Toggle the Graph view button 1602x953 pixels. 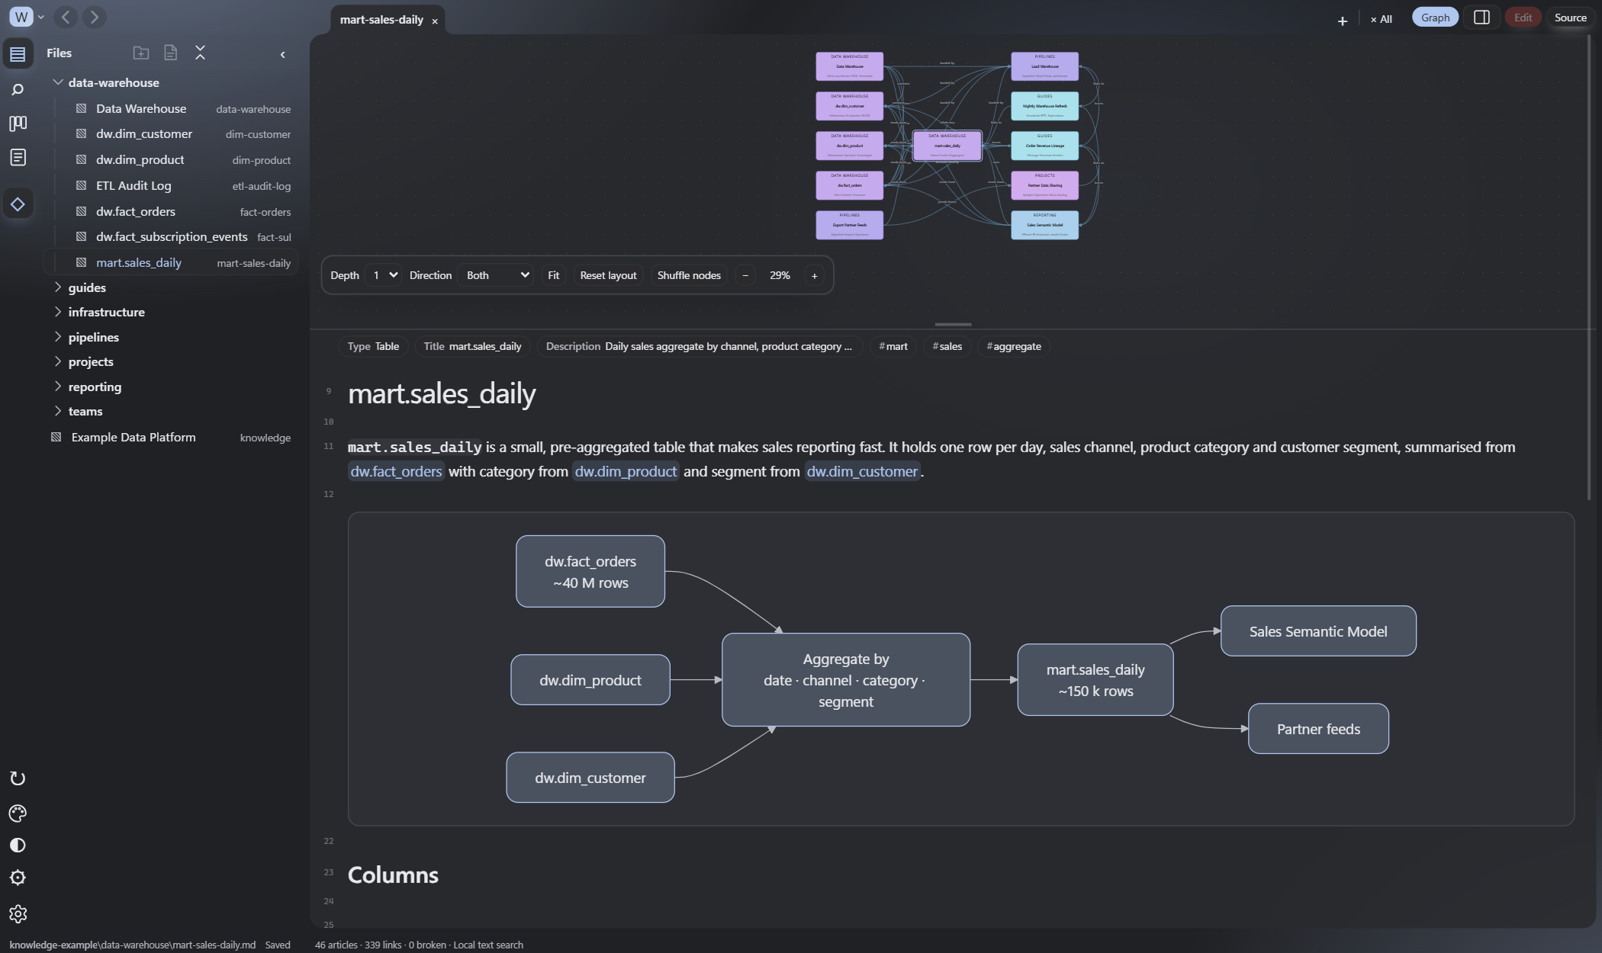(1435, 18)
